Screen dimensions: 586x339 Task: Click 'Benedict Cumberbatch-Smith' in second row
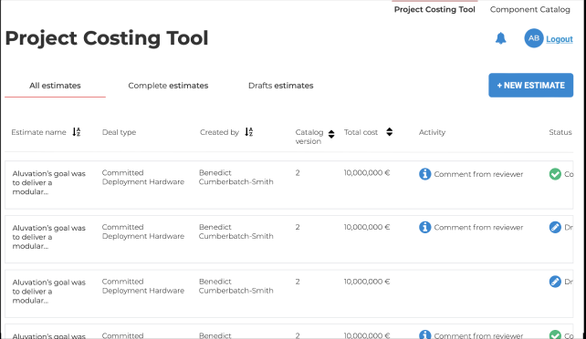[235, 231]
